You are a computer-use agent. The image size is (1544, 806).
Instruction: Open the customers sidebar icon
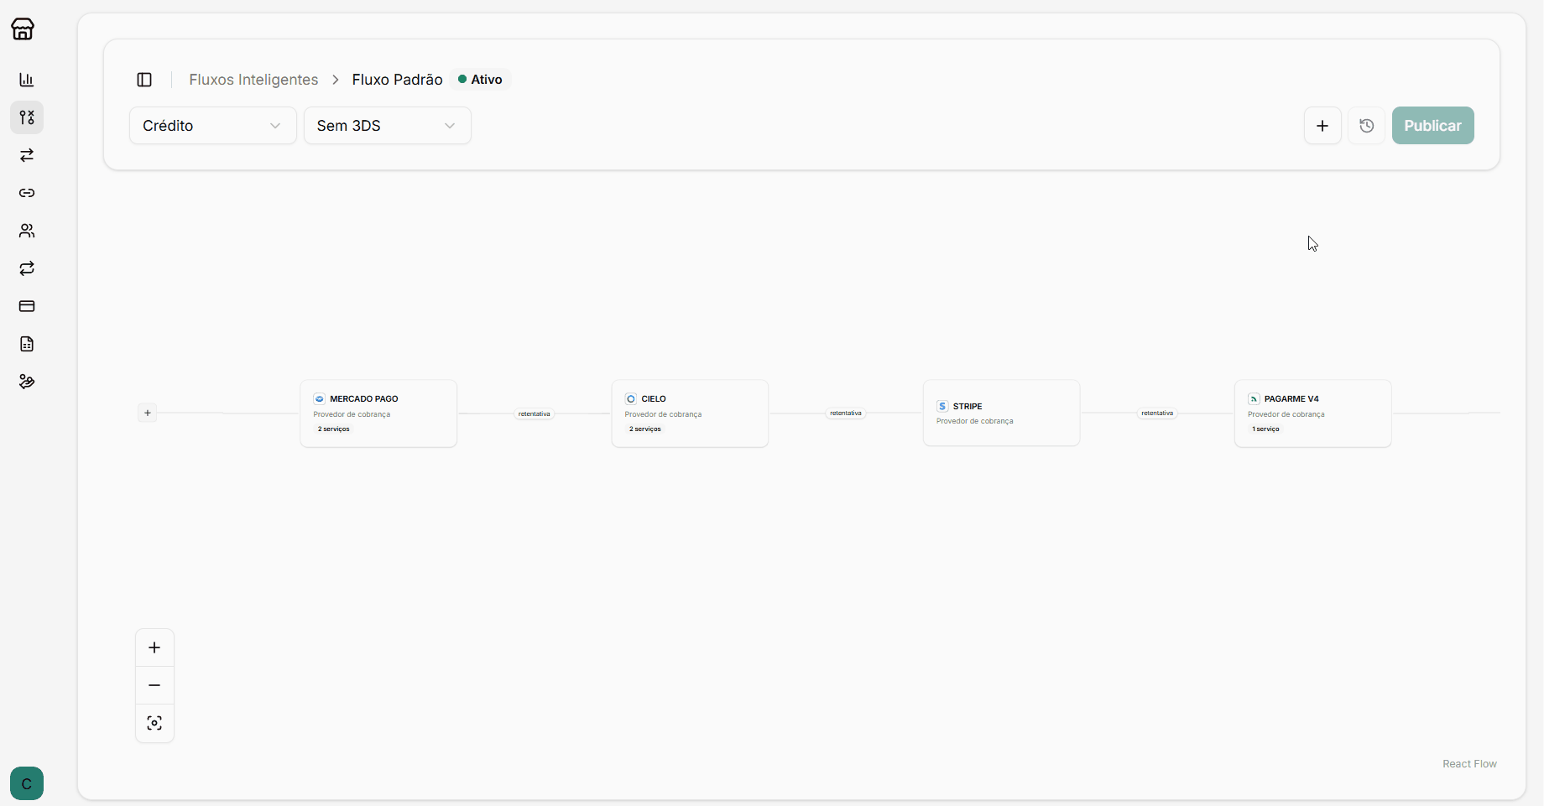27,231
